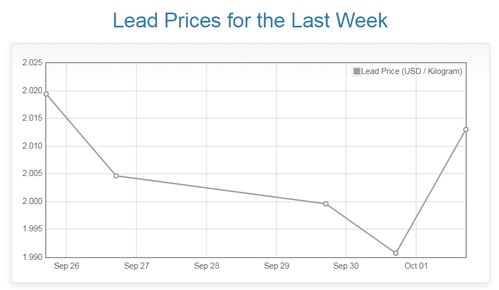The height and width of the screenshot is (290, 499).
Task: Click the gray legend color swatch
Action: coord(357,71)
